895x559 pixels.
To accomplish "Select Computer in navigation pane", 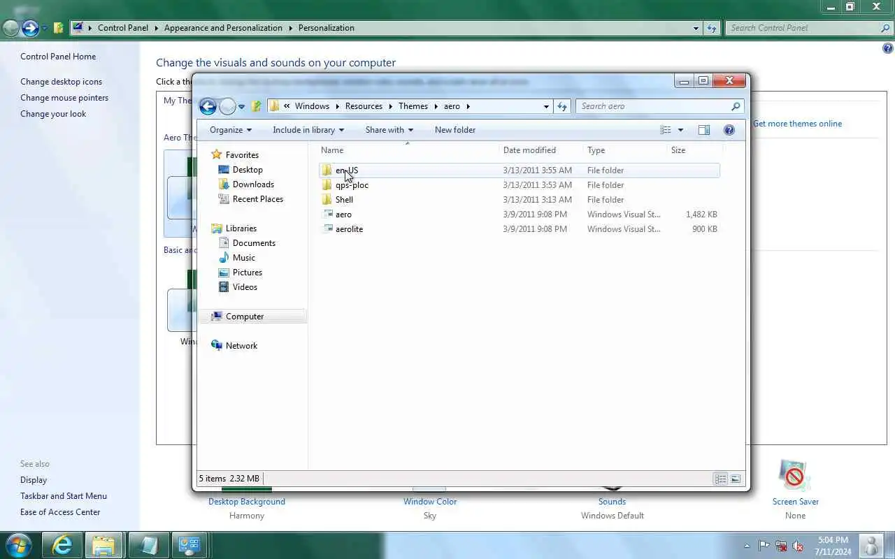I will coord(245,317).
